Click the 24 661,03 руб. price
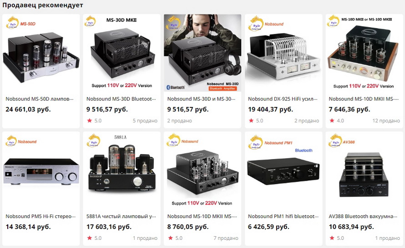 click(x=28, y=110)
